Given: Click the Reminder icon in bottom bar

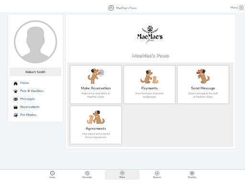Looking at the screenshot, I should click(x=87, y=173).
